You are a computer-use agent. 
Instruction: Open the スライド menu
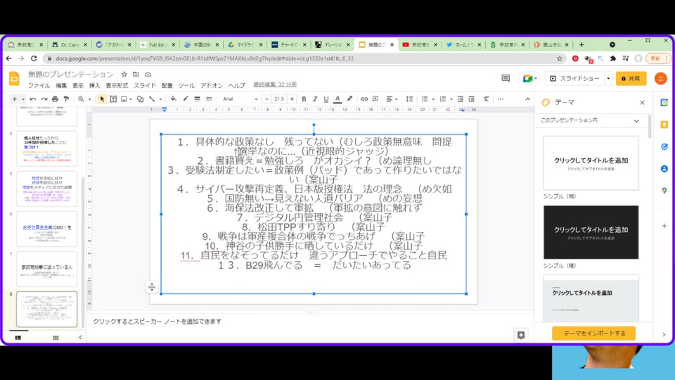tap(145, 85)
